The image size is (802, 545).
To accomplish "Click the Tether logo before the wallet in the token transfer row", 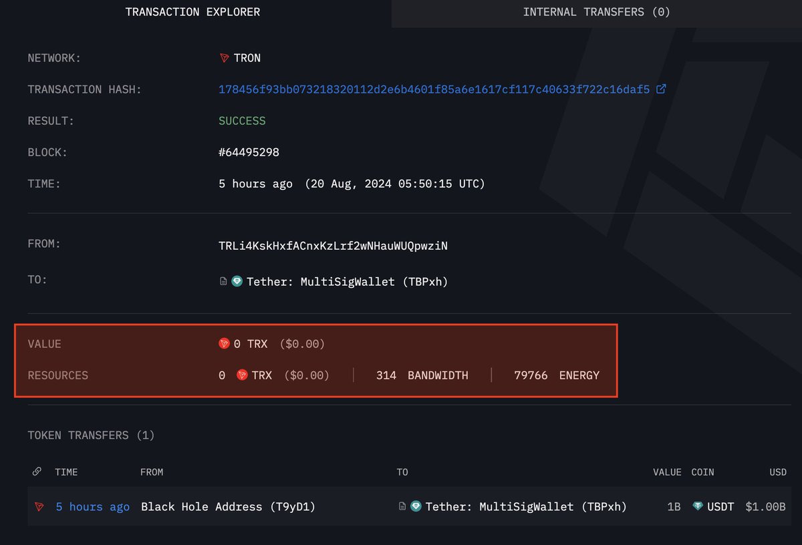I will coord(415,507).
